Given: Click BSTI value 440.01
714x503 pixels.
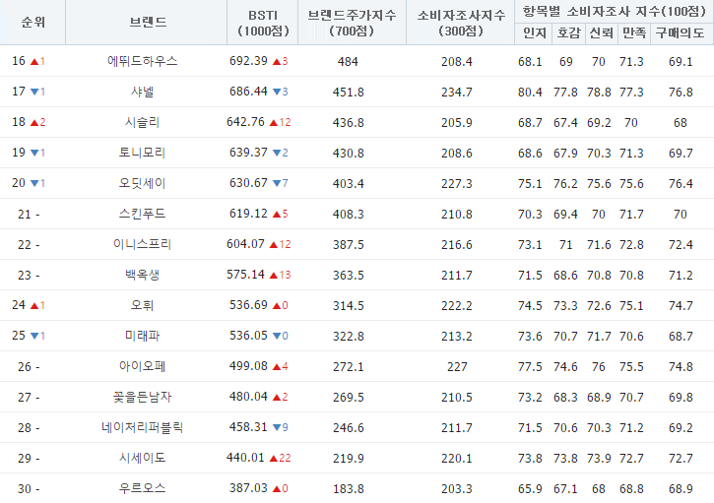Looking at the screenshot, I should pos(245,458).
